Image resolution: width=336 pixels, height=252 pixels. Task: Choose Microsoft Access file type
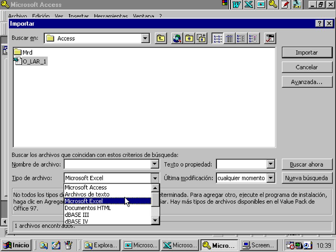click(x=108, y=187)
